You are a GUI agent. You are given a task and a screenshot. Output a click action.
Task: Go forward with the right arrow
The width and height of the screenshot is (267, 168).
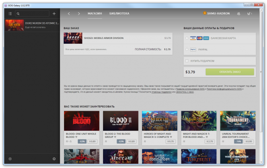tap(79, 14)
